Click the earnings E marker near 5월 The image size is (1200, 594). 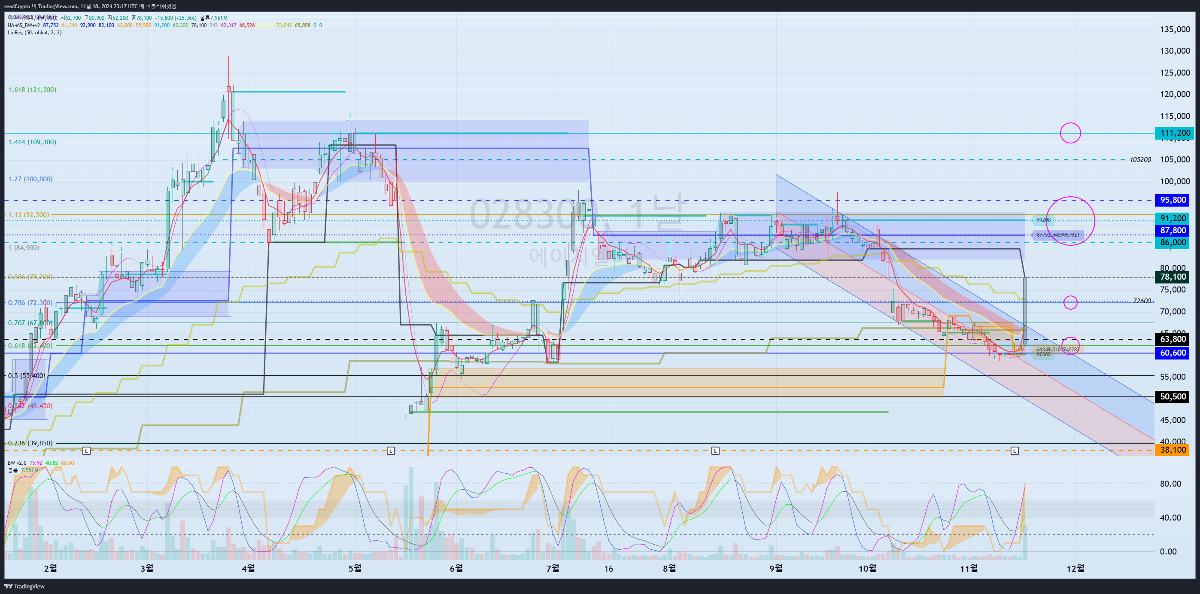[391, 451]
